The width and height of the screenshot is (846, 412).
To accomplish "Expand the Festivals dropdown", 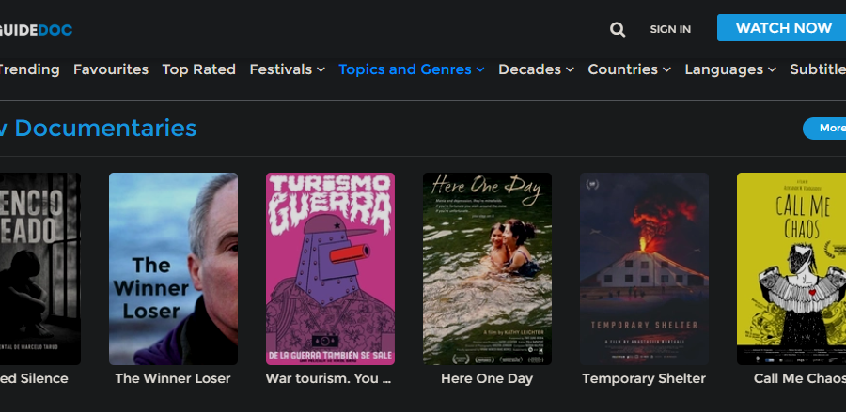I will point(287,69).
